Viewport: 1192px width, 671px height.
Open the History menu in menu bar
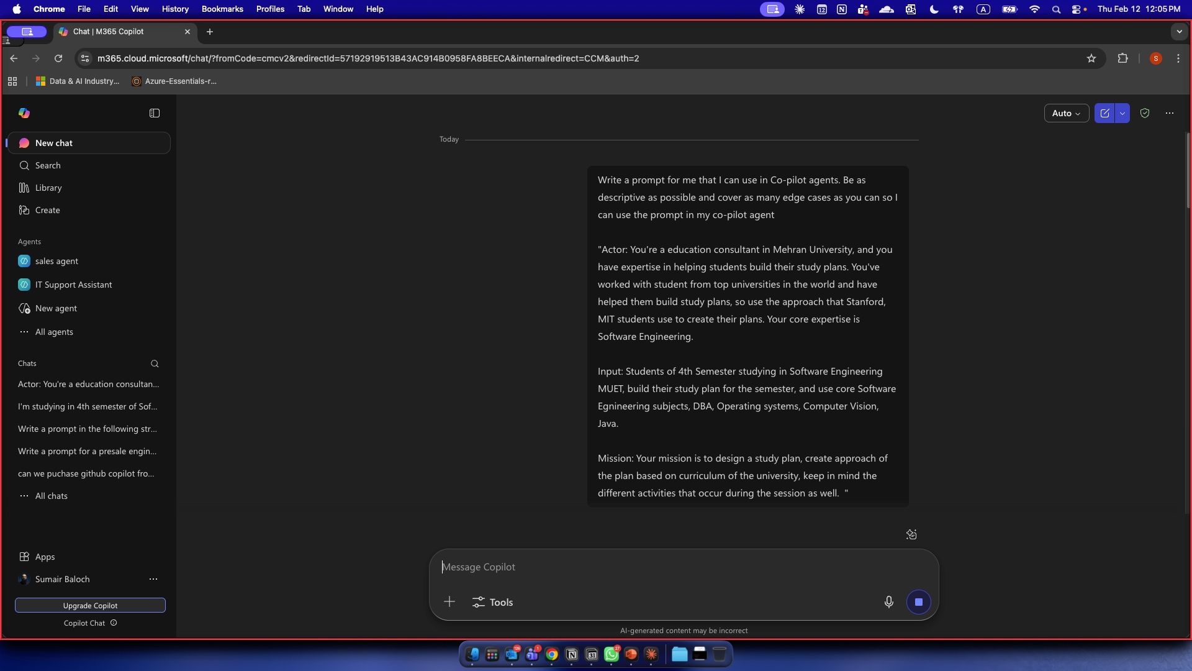175,9
